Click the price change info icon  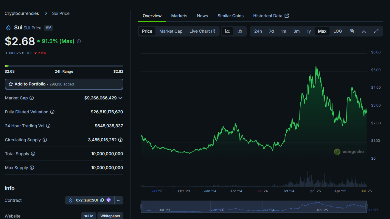(x=79, y=42)
